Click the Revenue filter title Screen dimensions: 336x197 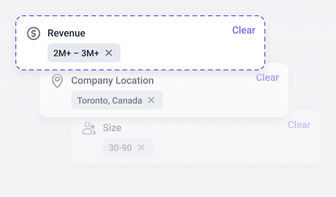click(x=66, y=33)
